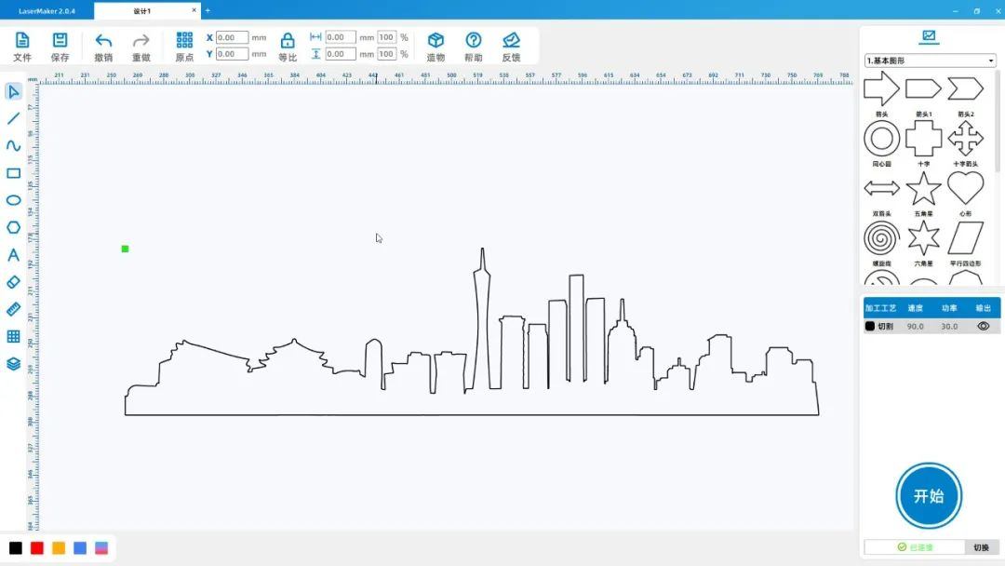
Task: Toggle output visibility eye for 切割 layer
Action: click(983, 326)
